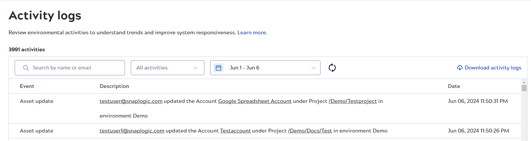Click the Event column header
The height and width of the screenshot is (141, 531).
(x=27, y=86)
